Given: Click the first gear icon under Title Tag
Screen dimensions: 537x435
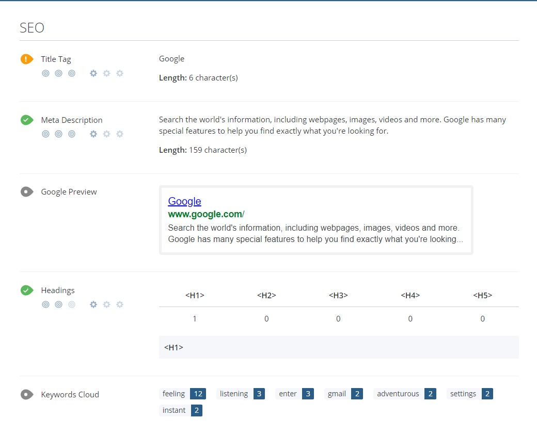Looking at the screenshot, I should click(93, 73).
